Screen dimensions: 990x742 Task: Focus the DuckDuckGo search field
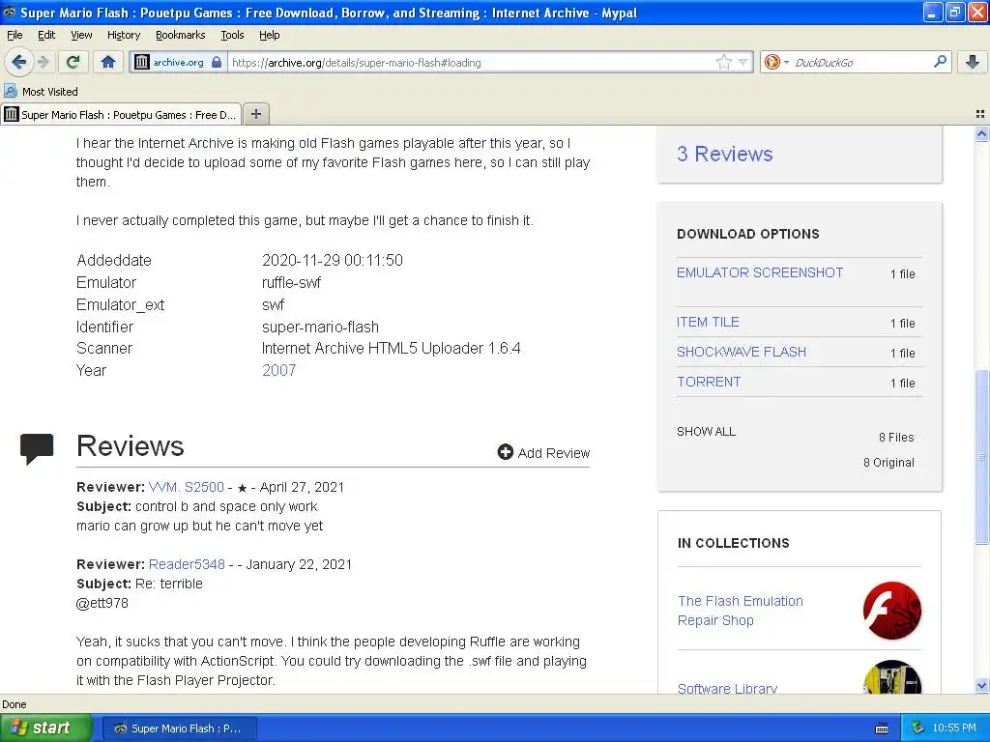[859, 63]
